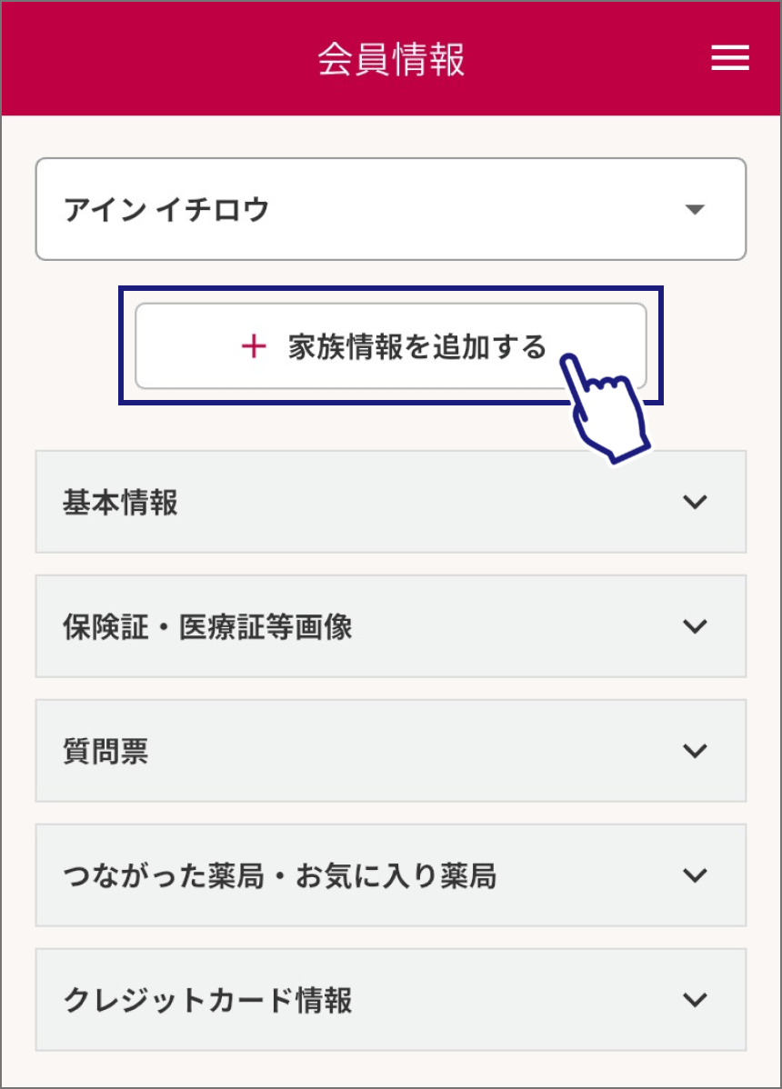The height and width of the screenshot is (1089, 782).
Task: Open the member dropdown arrow next to アイン イチロウ
Action: click(695, 210)
